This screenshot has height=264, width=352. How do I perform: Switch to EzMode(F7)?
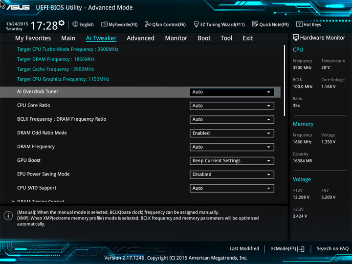(288, 249)
